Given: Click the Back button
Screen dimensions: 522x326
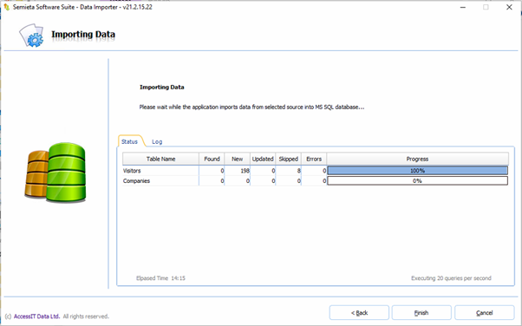Looking at the screenshot, I should coord(359,313).
